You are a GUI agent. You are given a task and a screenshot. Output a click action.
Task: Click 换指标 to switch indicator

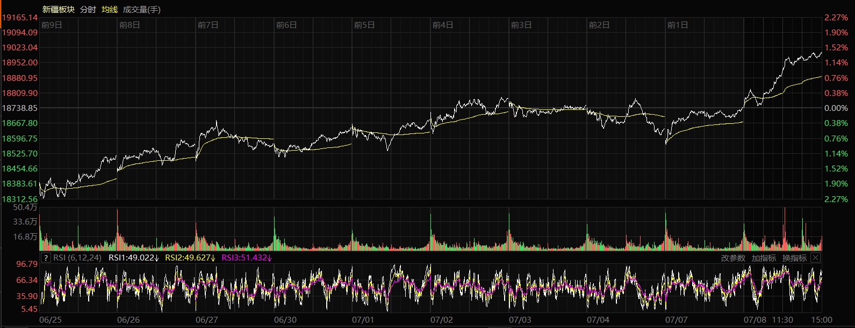tap(794, 258)
